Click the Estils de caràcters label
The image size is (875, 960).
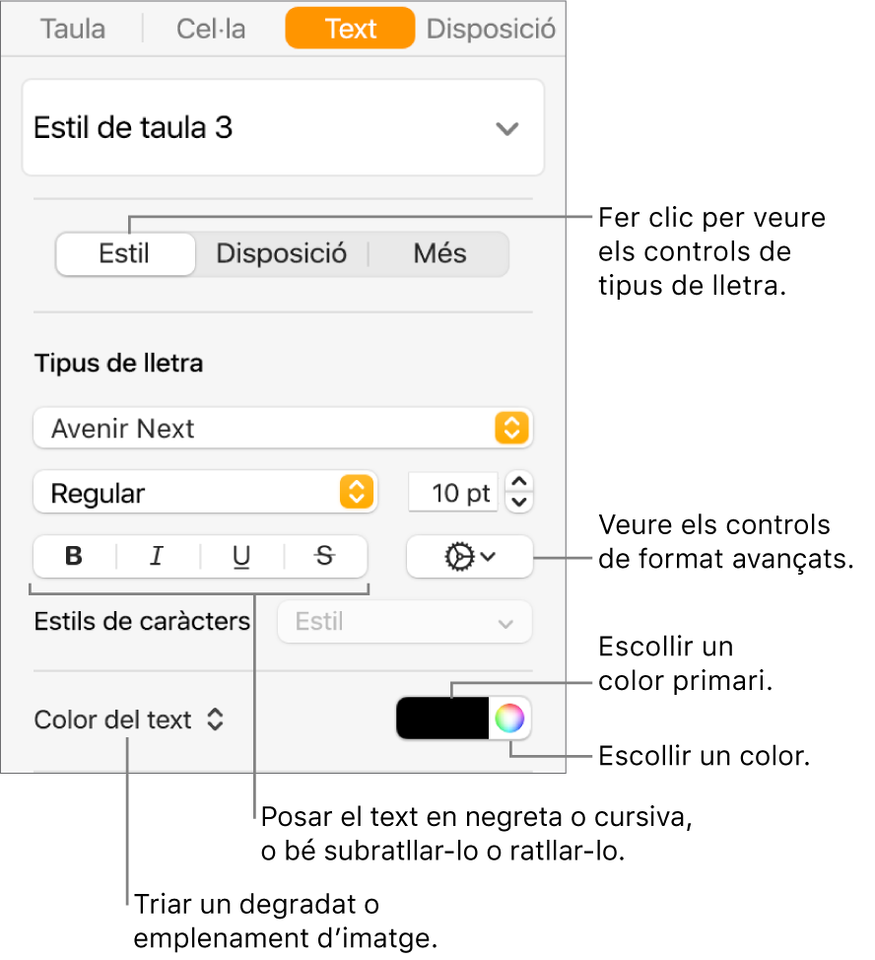pos(142,621)
